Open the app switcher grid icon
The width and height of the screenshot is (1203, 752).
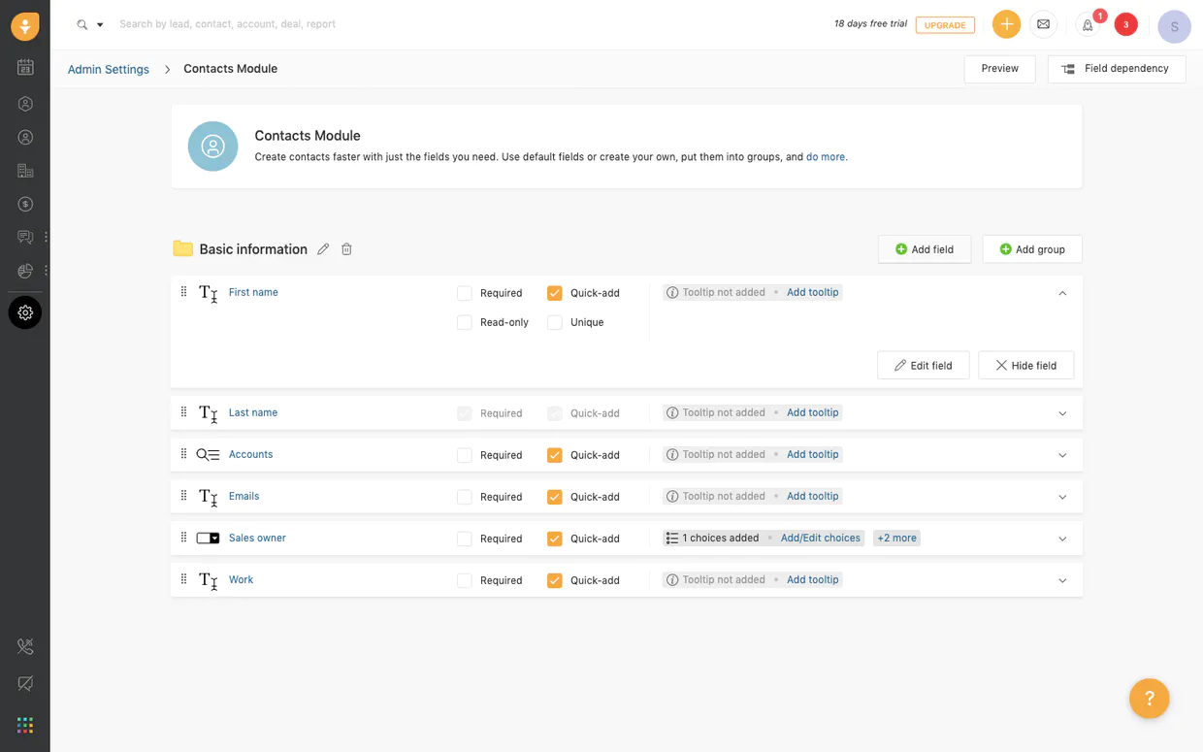[25, 725]
